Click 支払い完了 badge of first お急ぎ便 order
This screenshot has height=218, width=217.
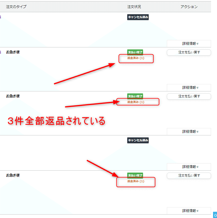tap(135, 52)
